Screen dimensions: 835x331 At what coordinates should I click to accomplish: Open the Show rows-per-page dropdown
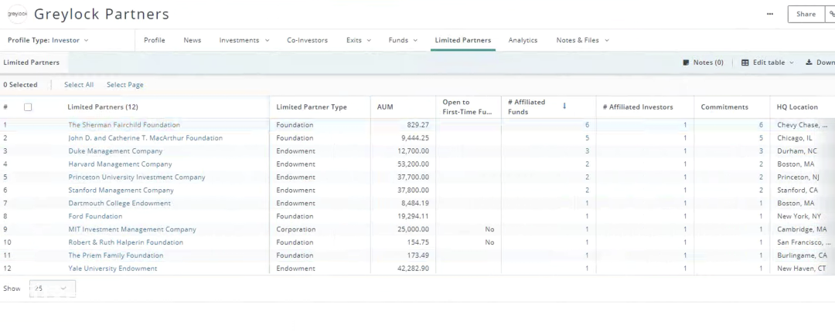coord(53,289)
